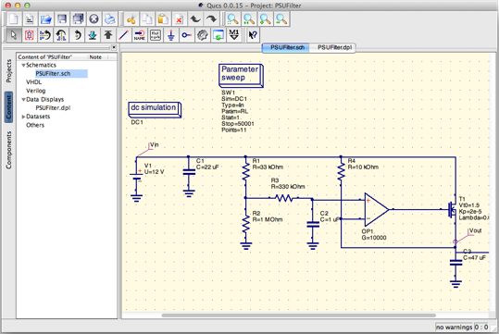Insert a port symbol

click(186, 34)
